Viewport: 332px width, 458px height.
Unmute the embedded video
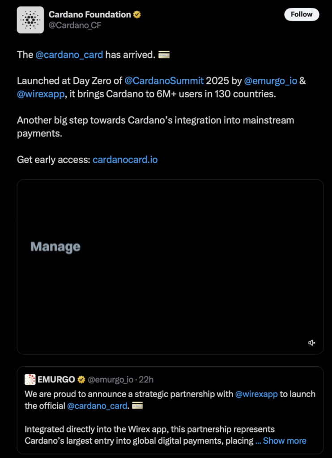(312, 343)
